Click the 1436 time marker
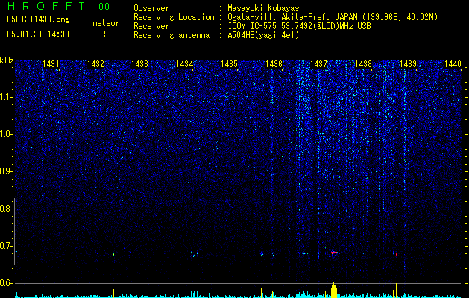 coord(274,63)
